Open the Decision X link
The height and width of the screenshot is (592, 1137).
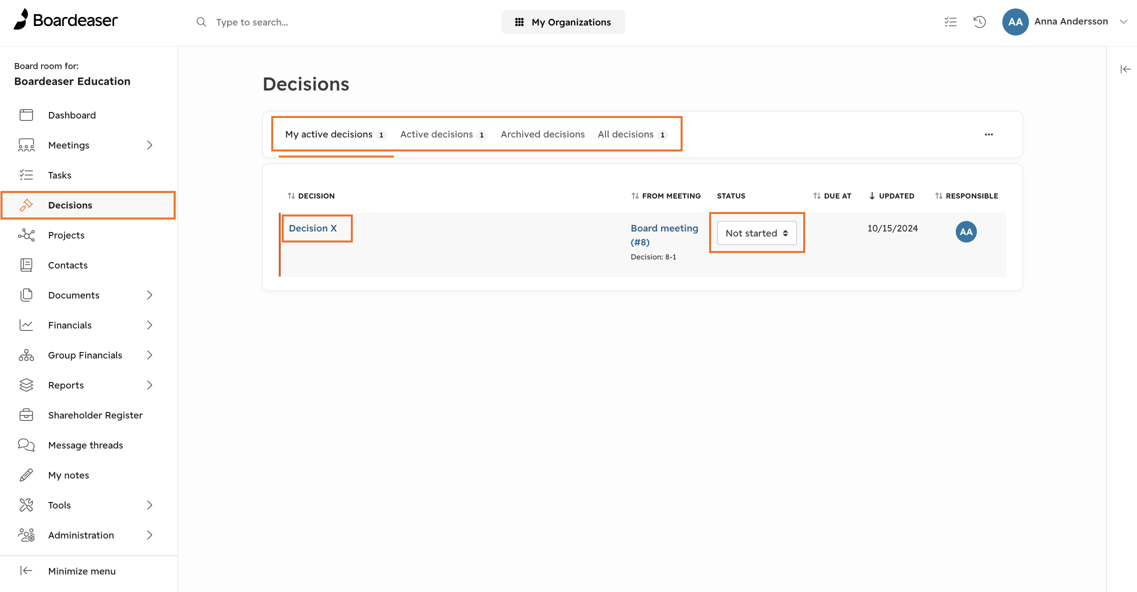[x=313, y=228]
